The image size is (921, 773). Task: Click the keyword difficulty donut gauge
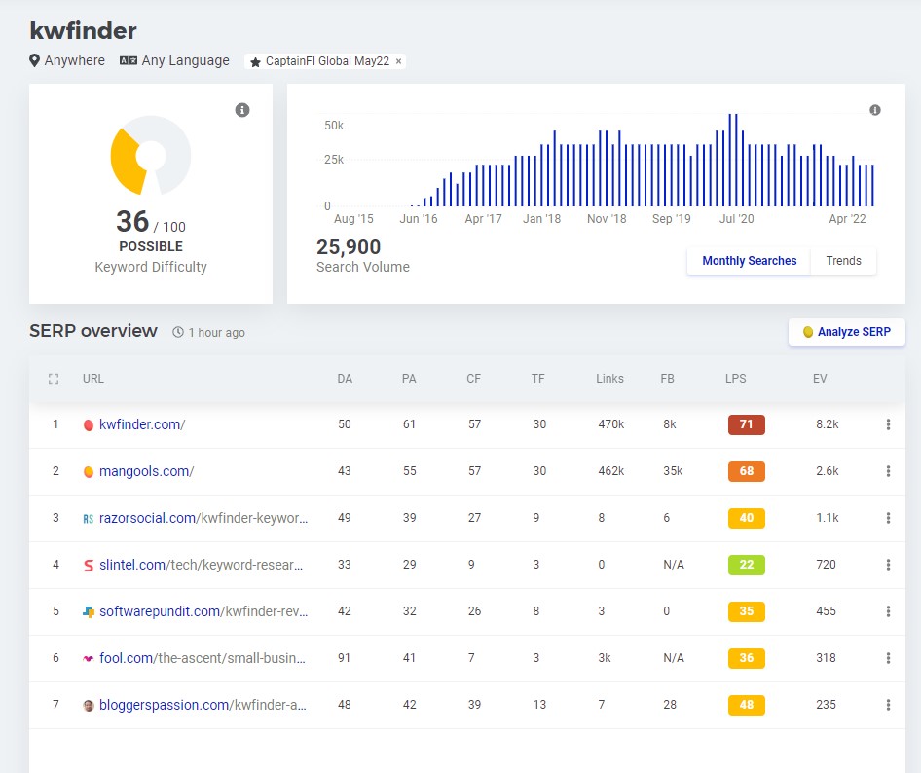(151, 156)
